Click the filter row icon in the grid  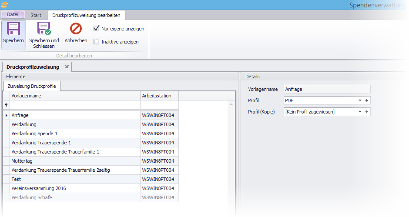[x=6, y=105]
